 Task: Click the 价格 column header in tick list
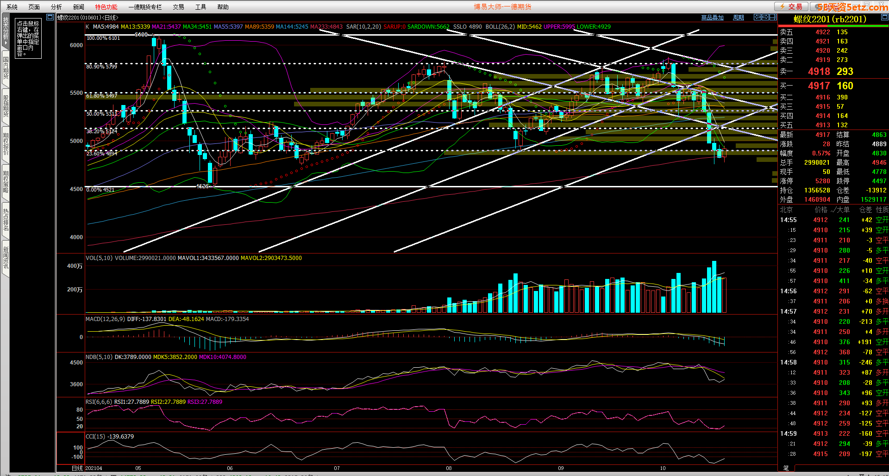pyautogui.click(x=821, y=210)
